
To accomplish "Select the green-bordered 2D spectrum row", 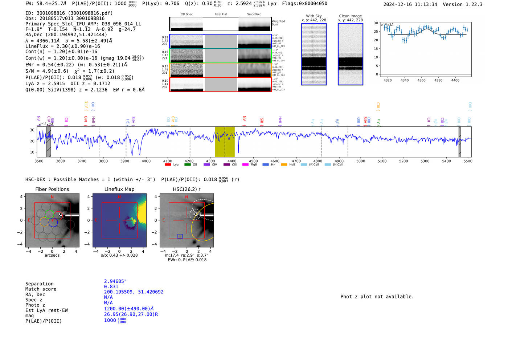I will click(x=221, y=56).
